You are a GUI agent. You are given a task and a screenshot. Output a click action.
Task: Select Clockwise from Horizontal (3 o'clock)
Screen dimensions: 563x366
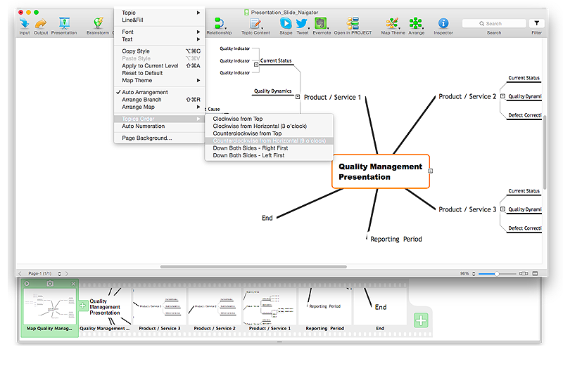[x=270, y=126]
